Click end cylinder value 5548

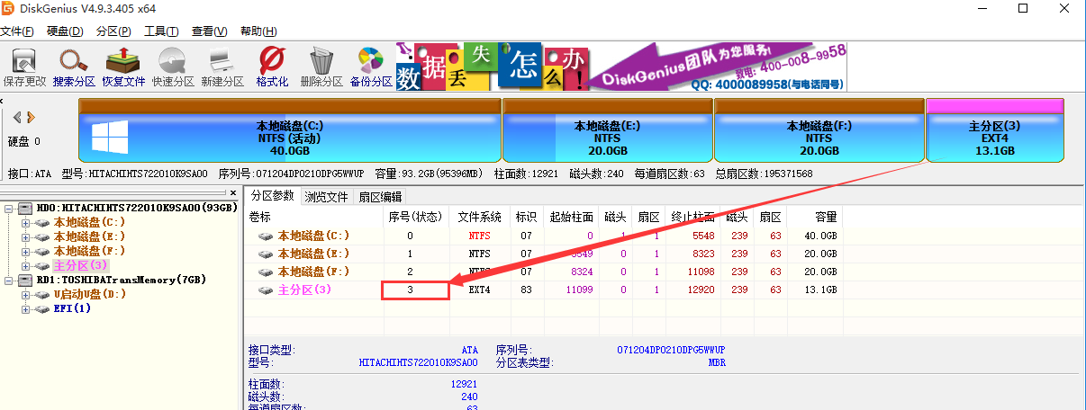tap(703, 236)
